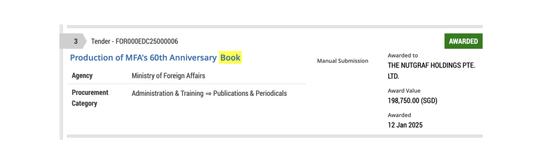Image resolution: width=550 pixels, height=159 pixels.
Task: Click the divider line below Agency row
Action: [x=186, y=84]
